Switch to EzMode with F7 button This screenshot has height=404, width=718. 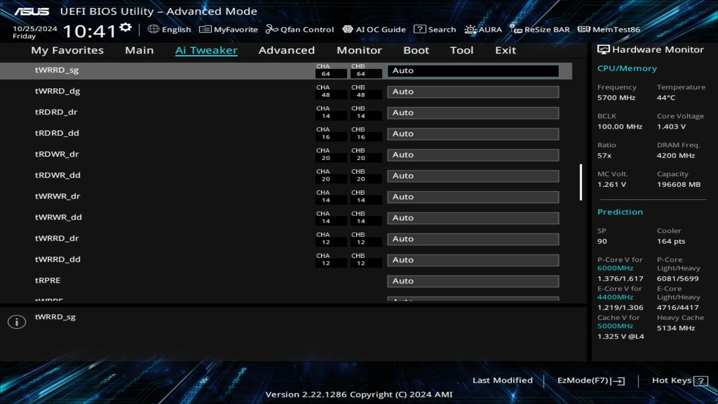point(590,380)
